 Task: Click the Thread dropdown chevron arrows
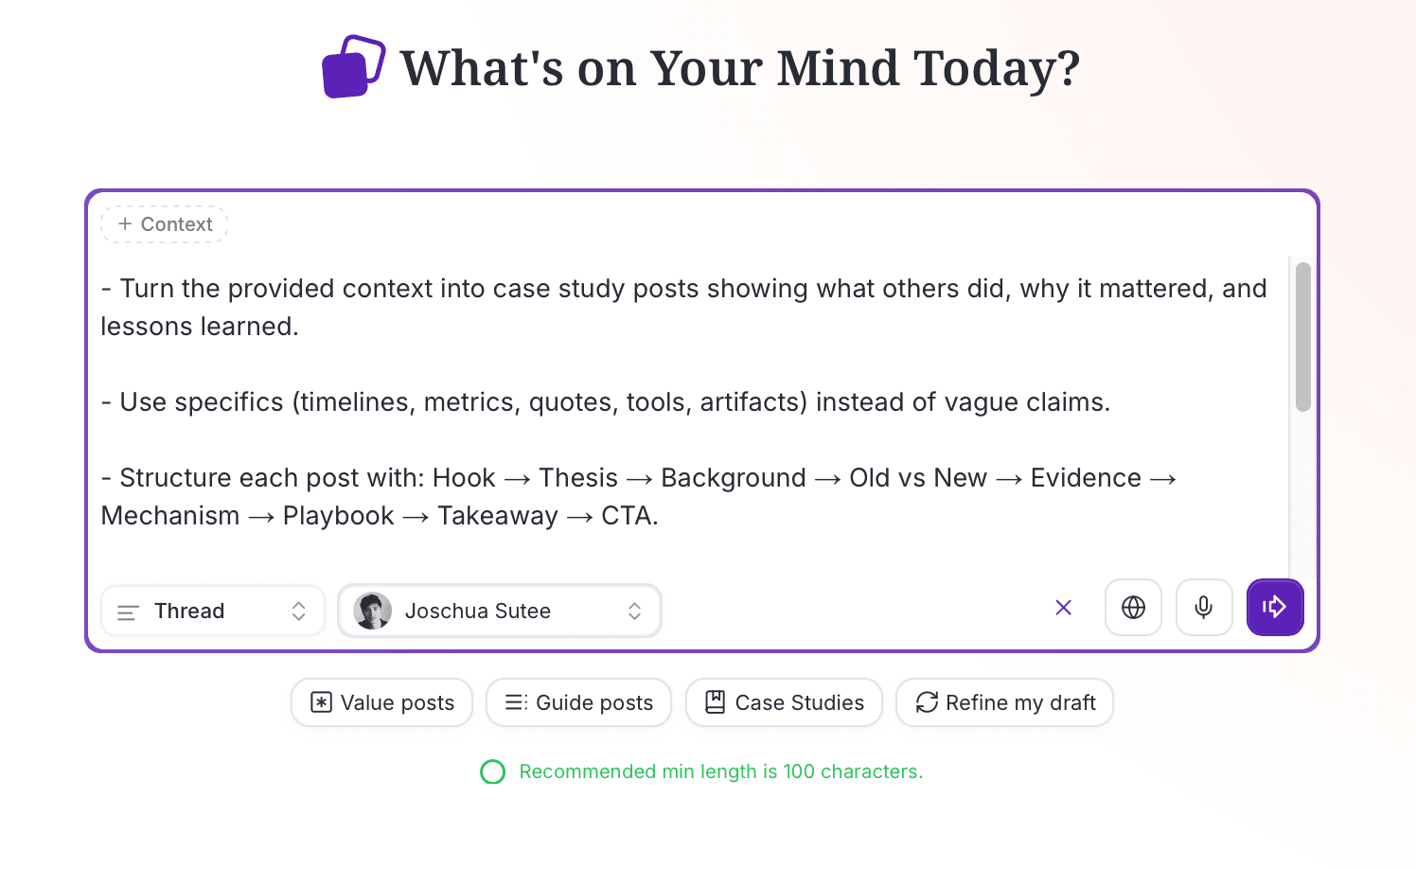pyautogui.click(x=298, y=611)
